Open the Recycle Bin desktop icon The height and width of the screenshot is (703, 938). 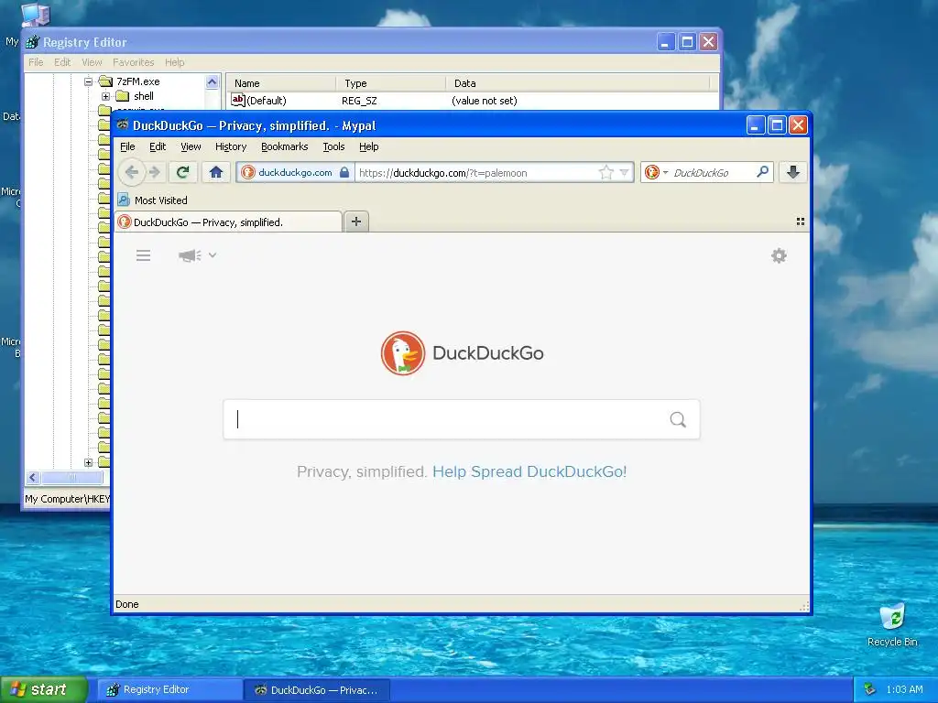892,624
